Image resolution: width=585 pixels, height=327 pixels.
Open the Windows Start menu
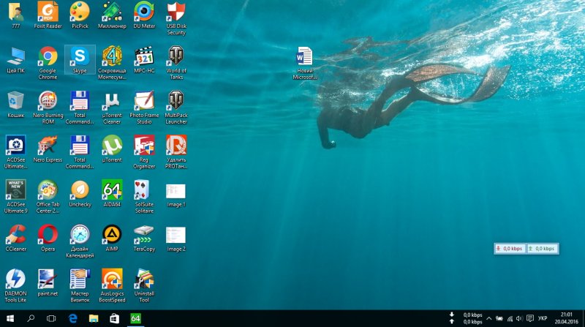(10, 319)
